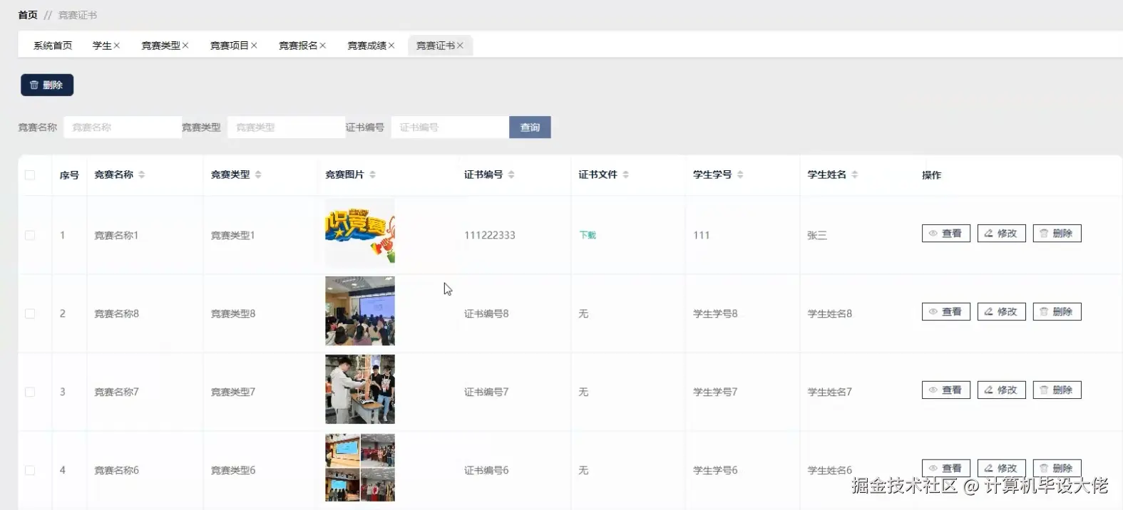Focus the 竞赛类型 search field
This screenshot has width=1123, height=510.
click(286, 127)
